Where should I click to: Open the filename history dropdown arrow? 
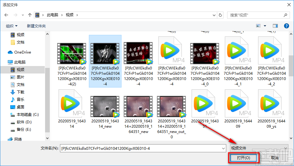(x=223, y=148)
